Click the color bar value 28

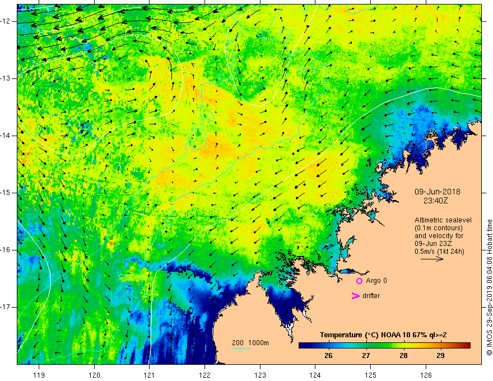(x=403, y=356)
